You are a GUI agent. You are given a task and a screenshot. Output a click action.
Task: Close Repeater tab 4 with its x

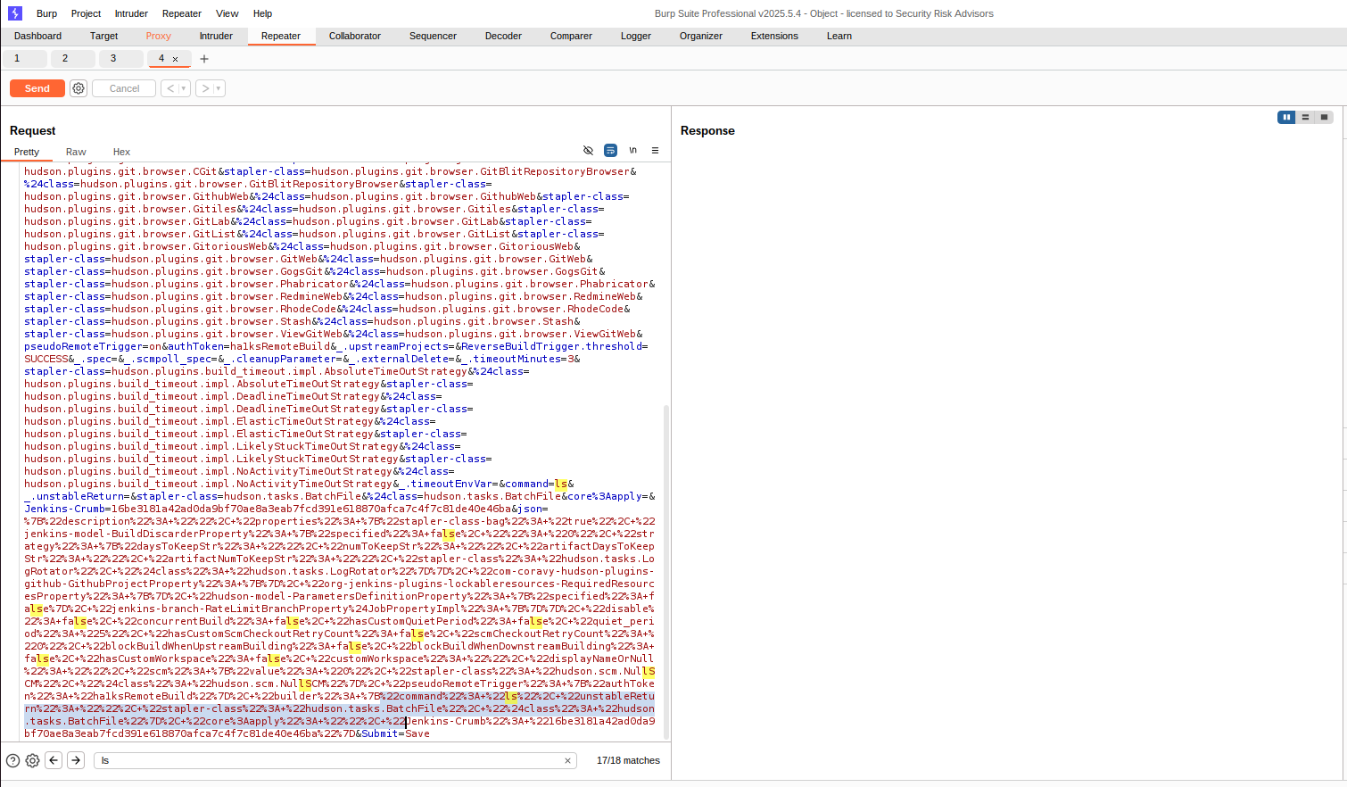point(176,59)
